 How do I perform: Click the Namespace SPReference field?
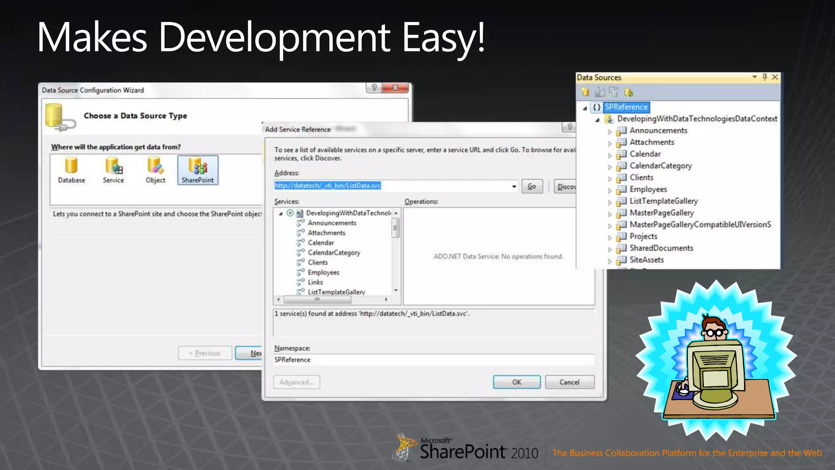point(434,360)
